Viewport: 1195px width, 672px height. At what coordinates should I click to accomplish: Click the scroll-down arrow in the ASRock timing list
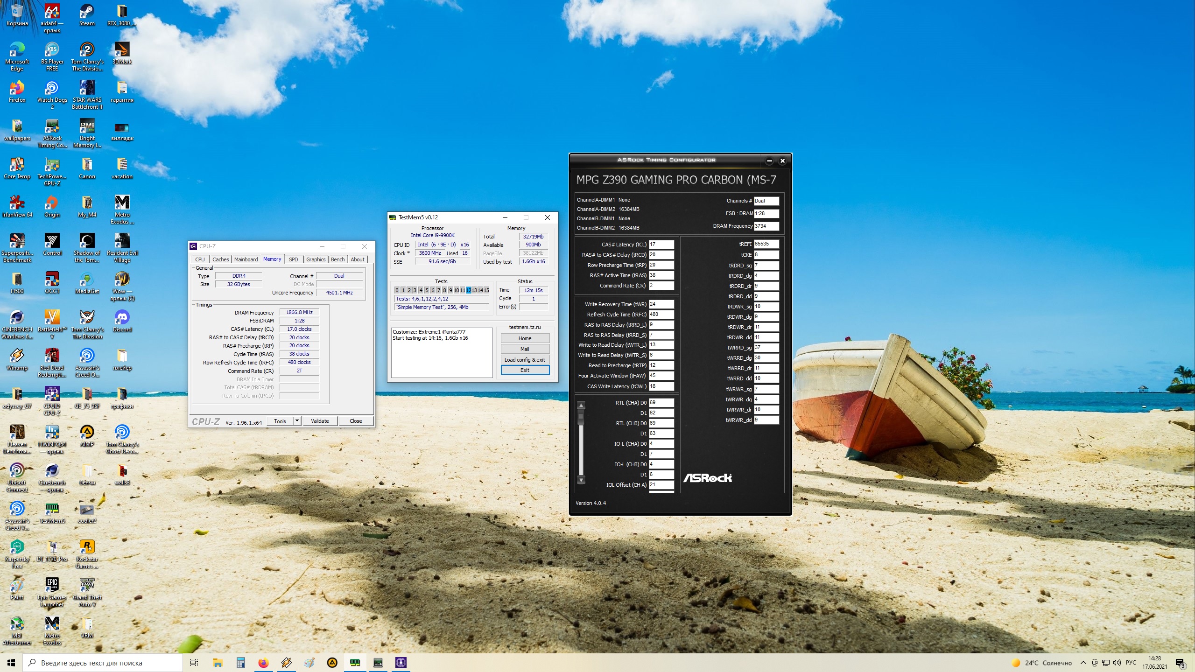(x=581, y=480)
